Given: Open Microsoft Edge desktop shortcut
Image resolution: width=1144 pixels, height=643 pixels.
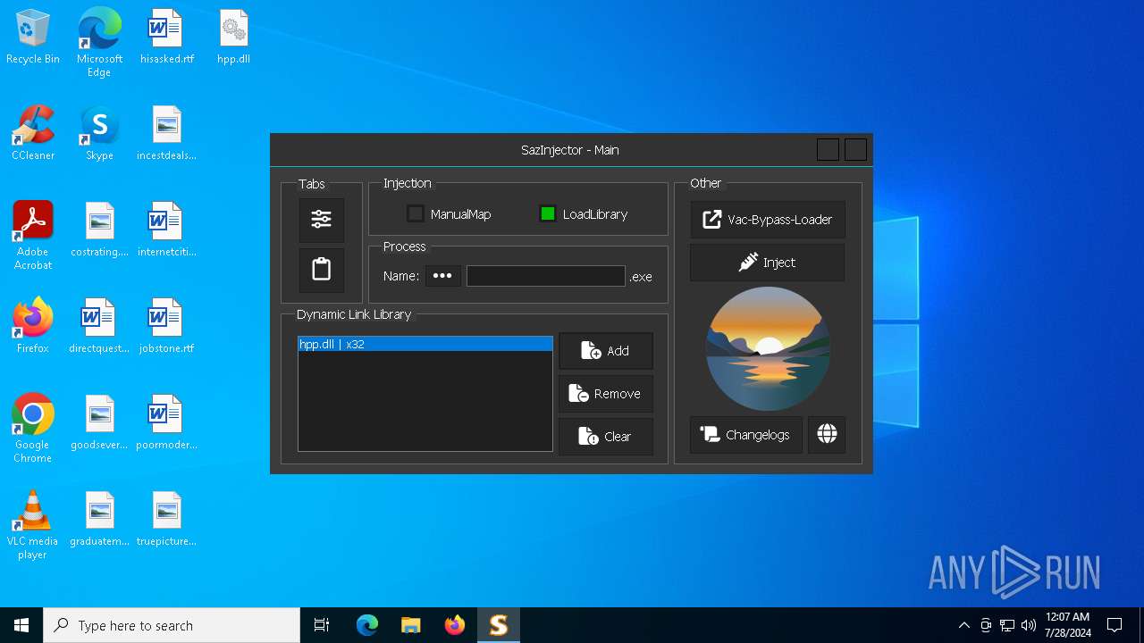Looking at the screenshot, I should [x=99, y=43].
